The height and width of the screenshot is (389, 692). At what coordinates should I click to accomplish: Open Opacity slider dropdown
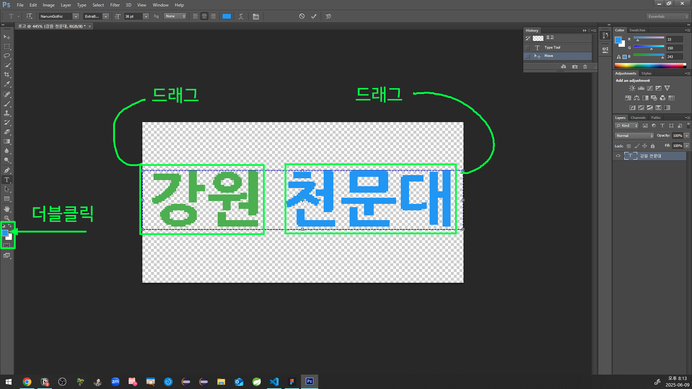(x=687, y=136)
